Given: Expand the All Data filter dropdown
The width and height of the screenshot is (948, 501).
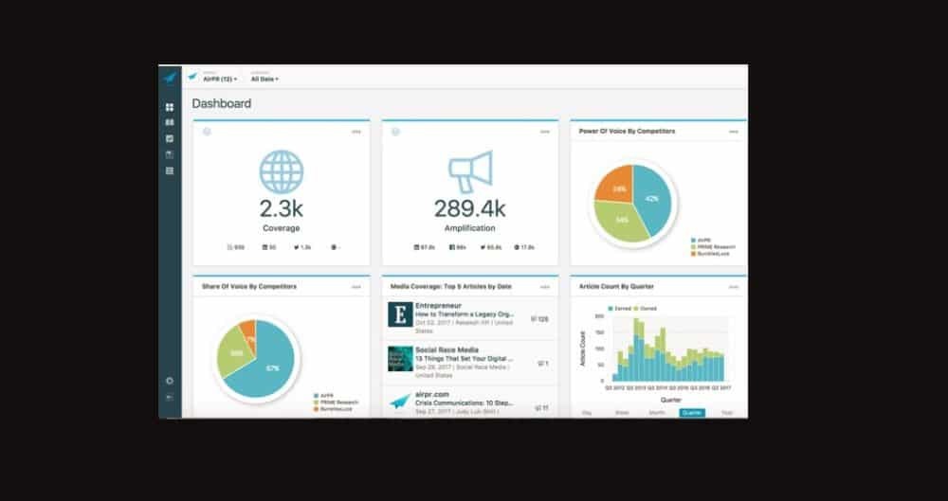Looking at the screenshot, I should pos(264,79).
